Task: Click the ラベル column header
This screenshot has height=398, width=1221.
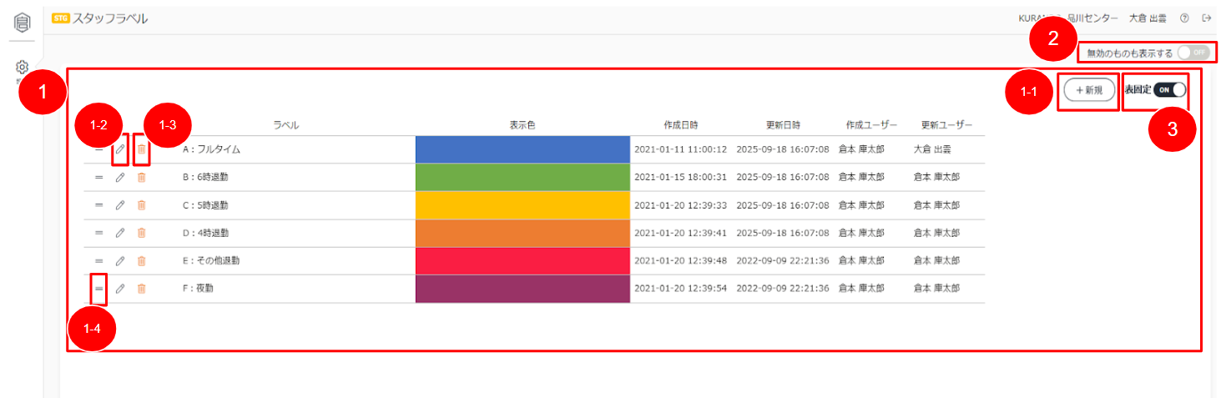Action: pos(286,125)
